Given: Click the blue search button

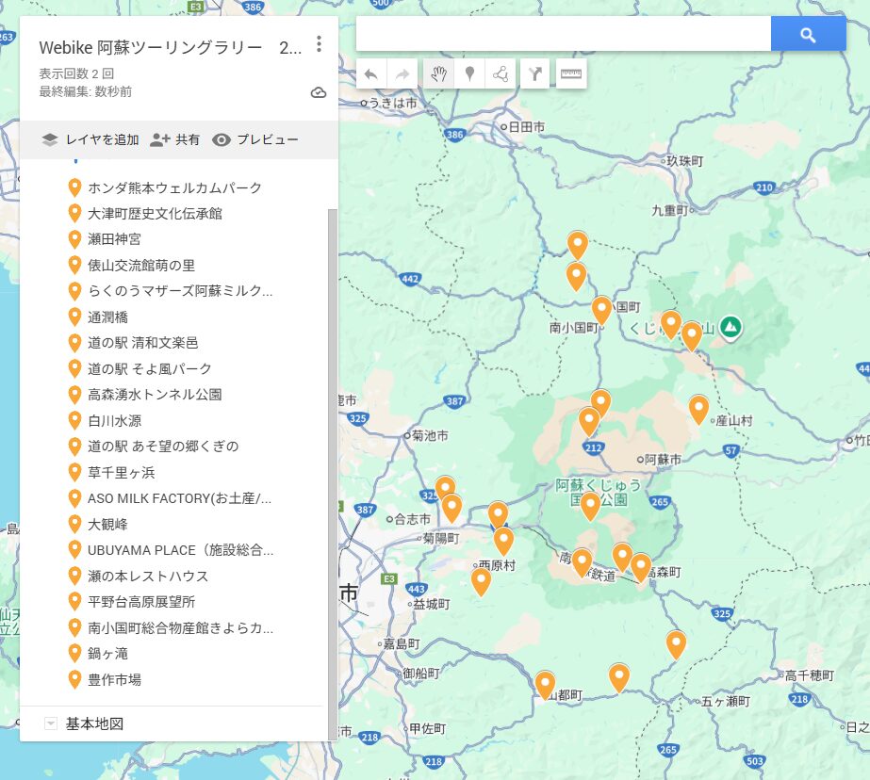Looking at the screenshot, I should click(x=808, y=35).
